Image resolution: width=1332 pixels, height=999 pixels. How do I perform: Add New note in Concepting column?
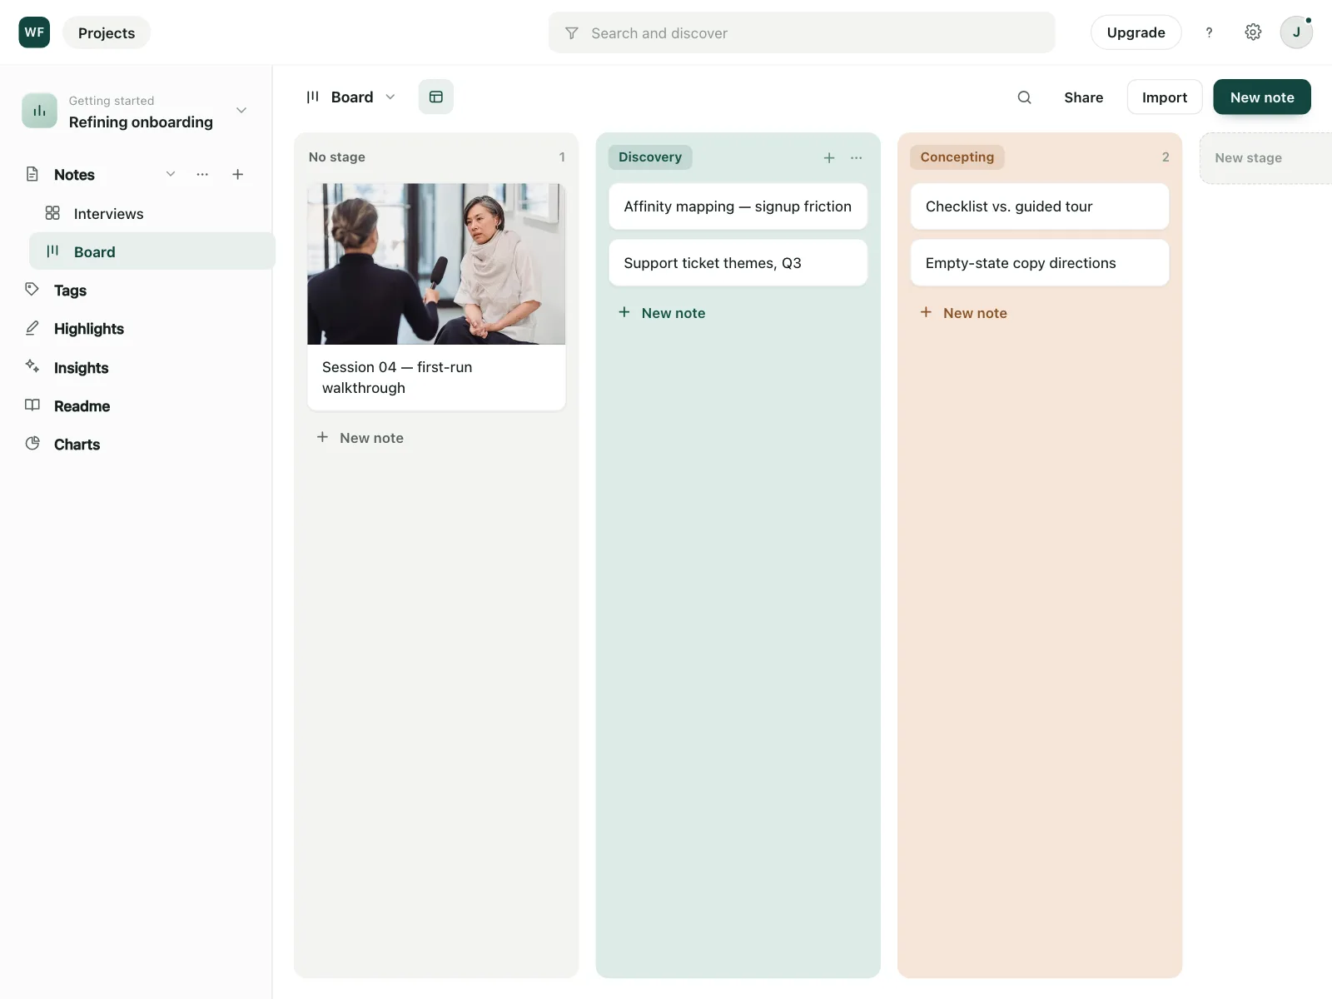[964, 313]
